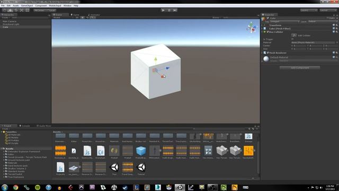This screenshot has height=191, width=339.
Task: Expand the Standard Assets folder
Action: (4, 171)
